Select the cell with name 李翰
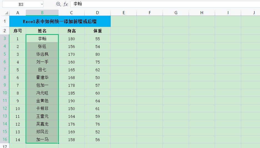260x148 pixels. click(x=42, y=39)
